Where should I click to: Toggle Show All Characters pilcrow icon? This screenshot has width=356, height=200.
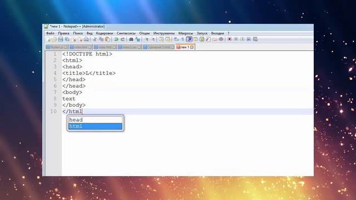pos(182,39)
